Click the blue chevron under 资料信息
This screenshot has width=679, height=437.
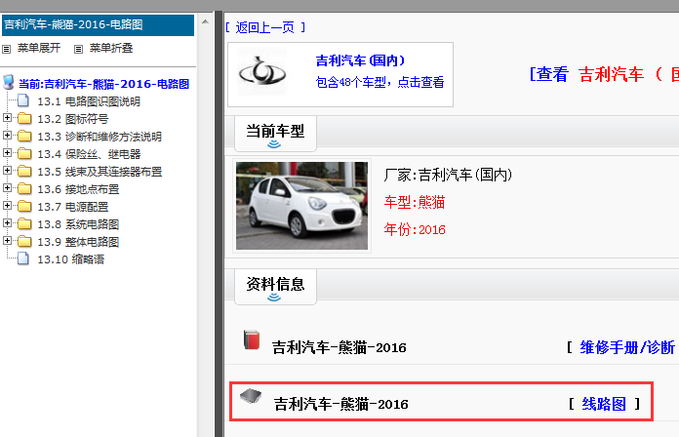274,298
